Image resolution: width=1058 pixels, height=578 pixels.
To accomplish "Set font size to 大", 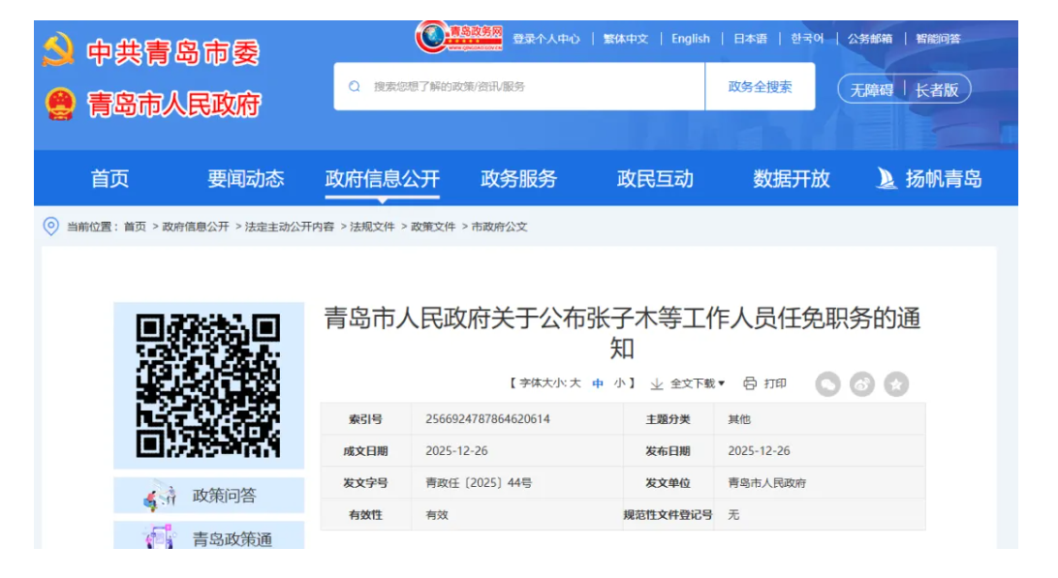I will [x=576, y=383].
